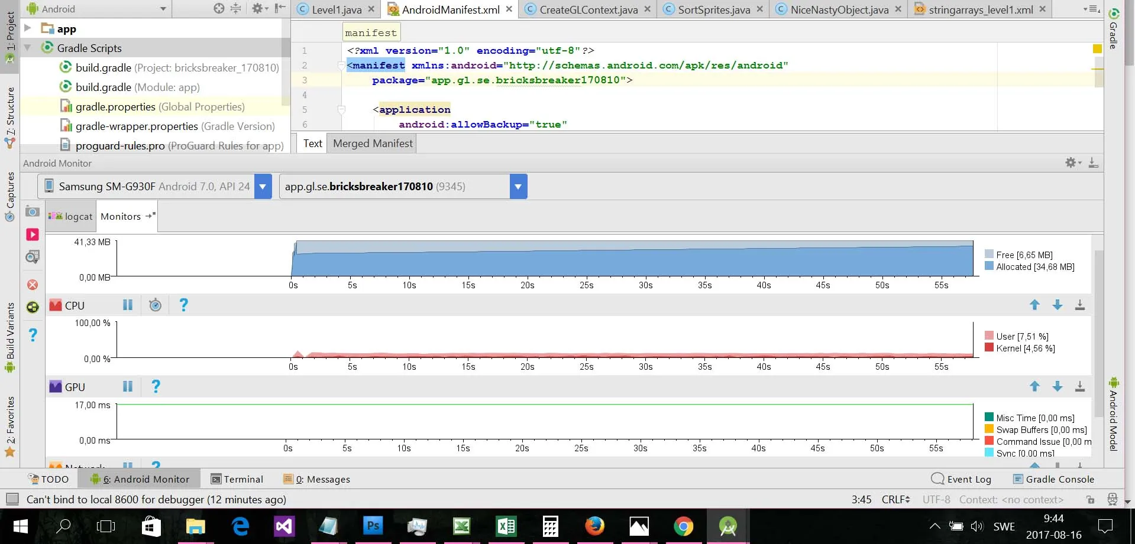Toggle the Captures side panel
The image size is (1135, 544).
point(10,196)
